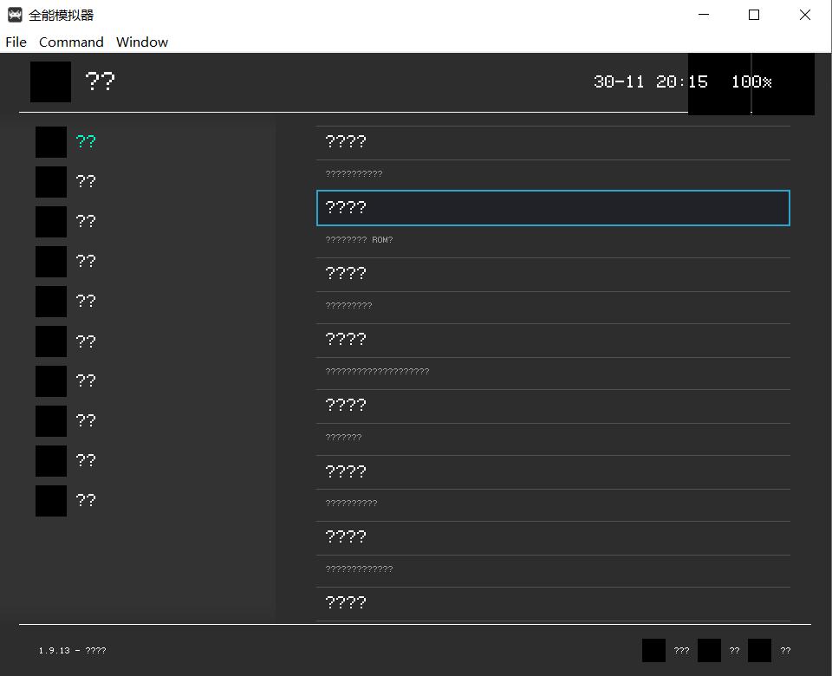This screenshot has width=832, height=676.
Task: Close the 全能模拟器 window
Action: tap(804, 15)
